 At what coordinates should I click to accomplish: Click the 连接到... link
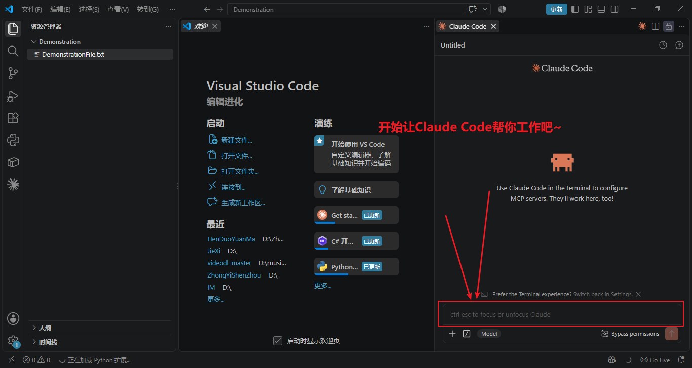233,187
